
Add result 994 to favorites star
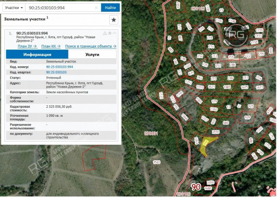click(x=110, y=33)
